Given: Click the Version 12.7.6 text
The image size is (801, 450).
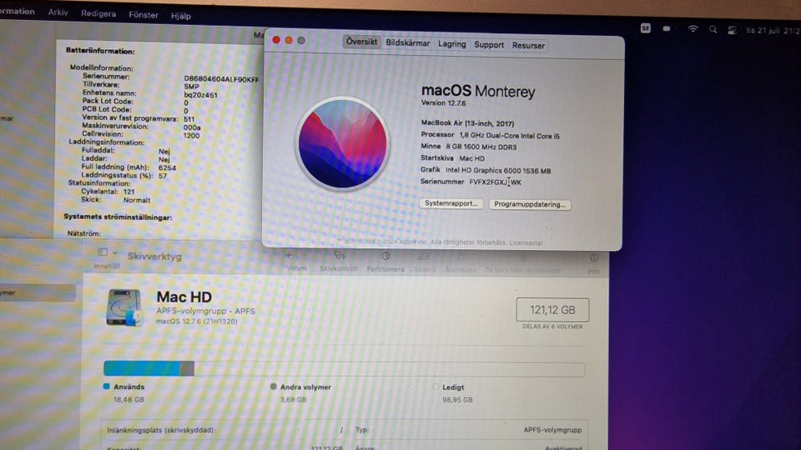Looking at the screenshot, I should point(443,103).
